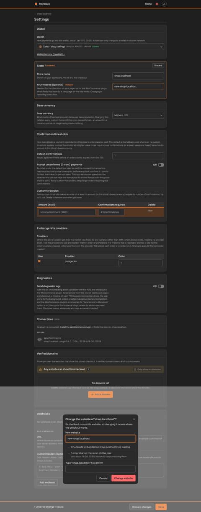
Task: Click the Cake wallet icon
Action: [41, 46]
